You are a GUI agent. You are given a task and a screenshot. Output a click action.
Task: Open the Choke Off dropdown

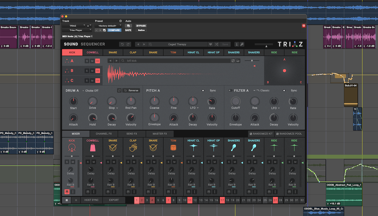point(91,91)
